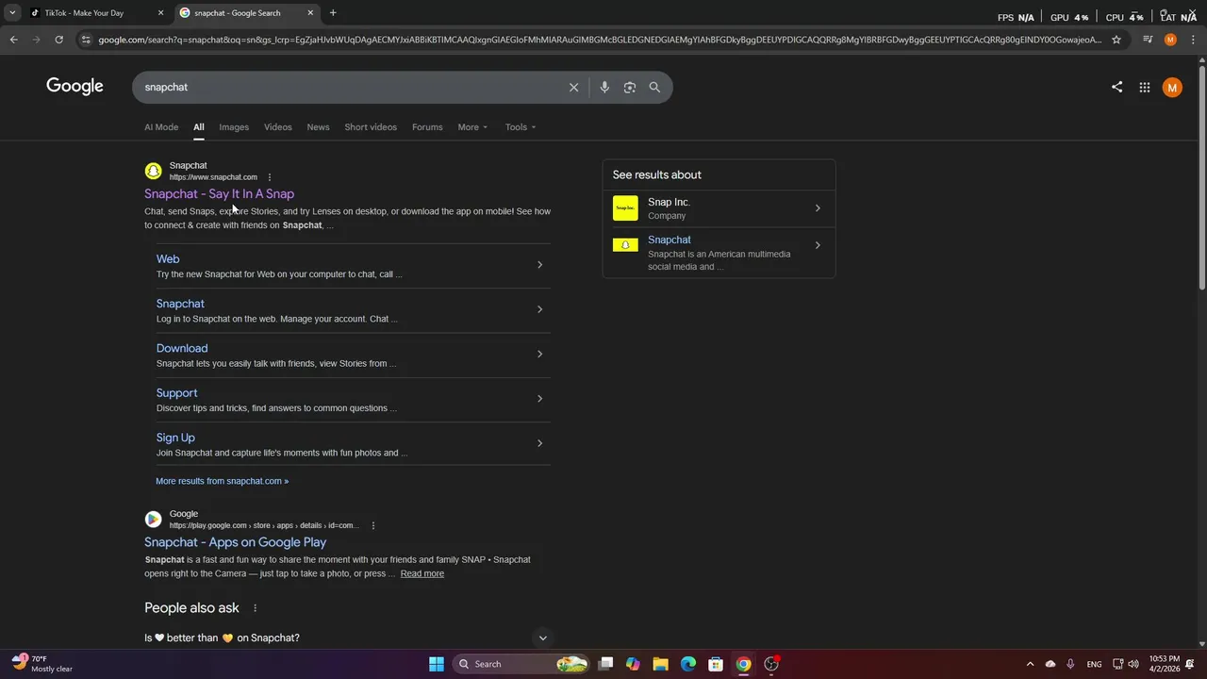The image size is (1207, 679).
Task: Open search by image camera icon
Action: (630, 87)
